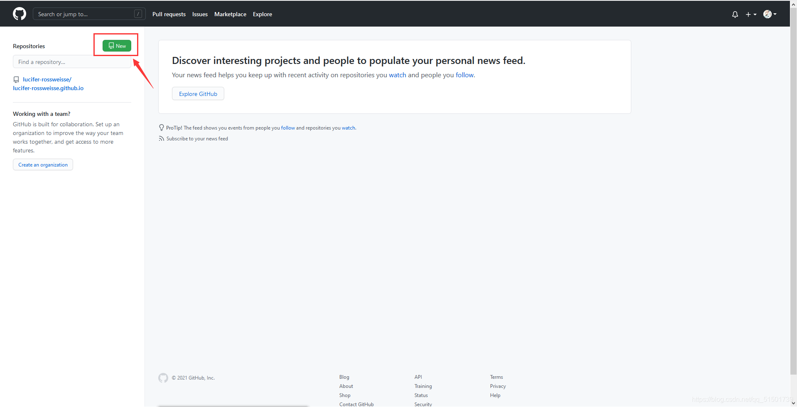Open the Shop footer link
The image size is (797, 407).
pyautogui.click(x=345, y=395)
